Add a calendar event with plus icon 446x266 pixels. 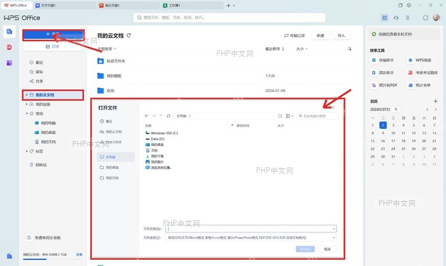[x=436, y=101]
